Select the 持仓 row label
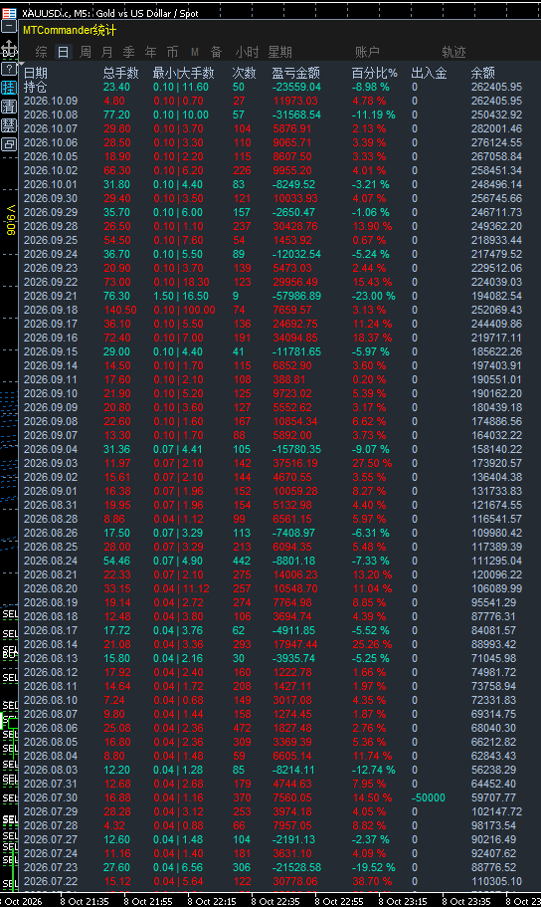Viewport: 541px width, 907px height. (x=35, y=88)
